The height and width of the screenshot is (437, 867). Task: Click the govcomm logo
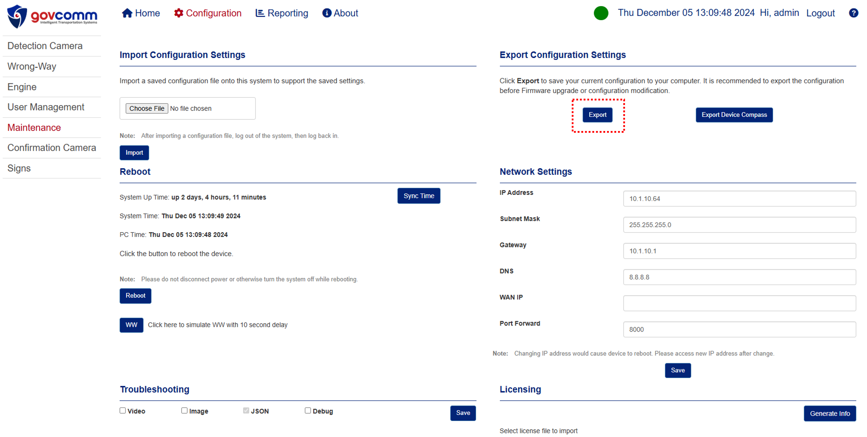(x=52, y=16)
